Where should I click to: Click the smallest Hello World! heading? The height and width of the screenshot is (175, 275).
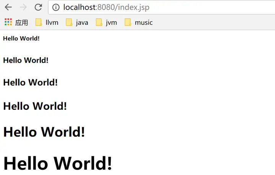point(21,39)
